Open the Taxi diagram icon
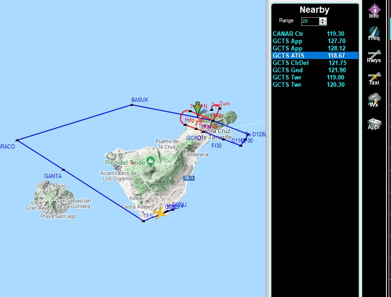 [x=374, y=79]
